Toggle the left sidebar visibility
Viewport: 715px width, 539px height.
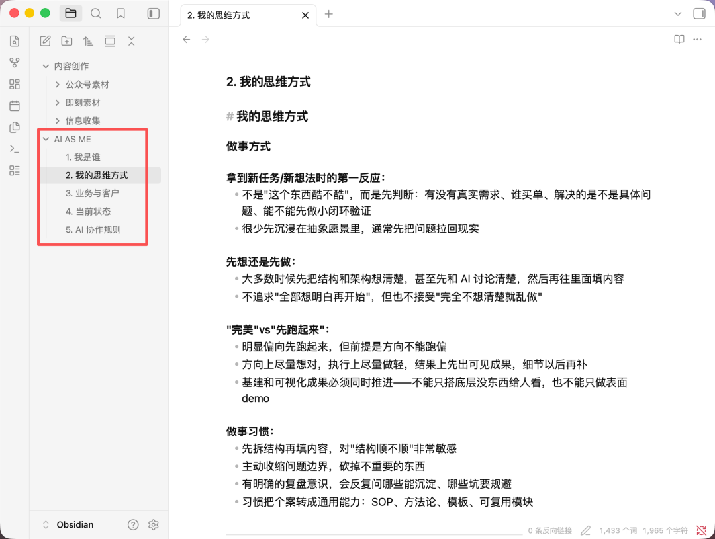click(x=153, y=13)
